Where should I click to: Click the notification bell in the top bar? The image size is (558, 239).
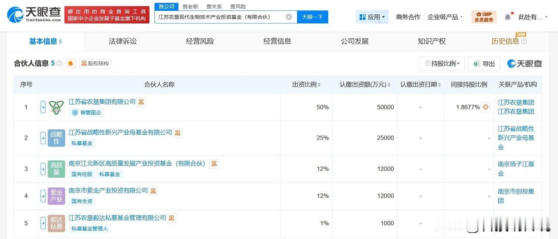click(507, 17)
